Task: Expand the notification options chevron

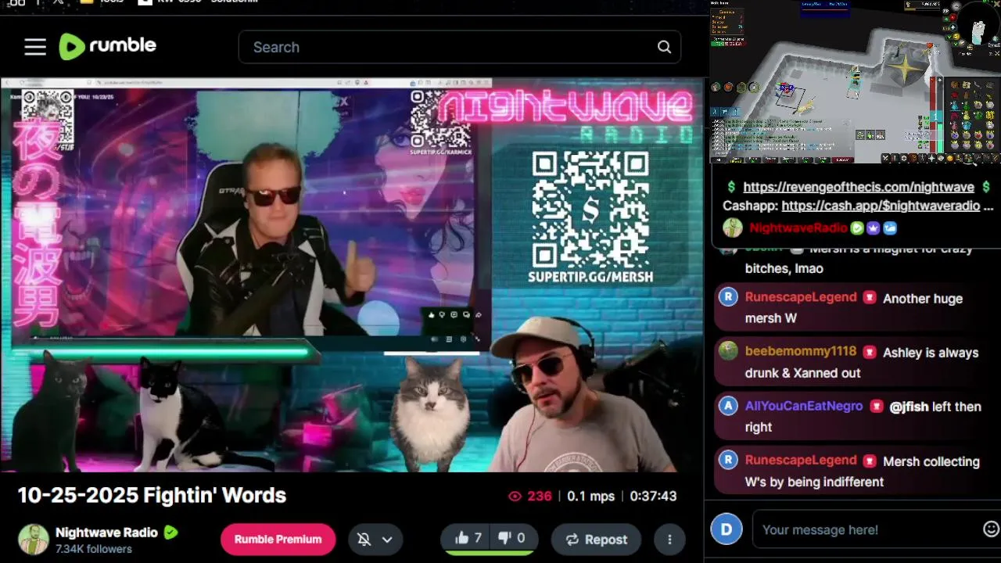Action: point(387,539)
